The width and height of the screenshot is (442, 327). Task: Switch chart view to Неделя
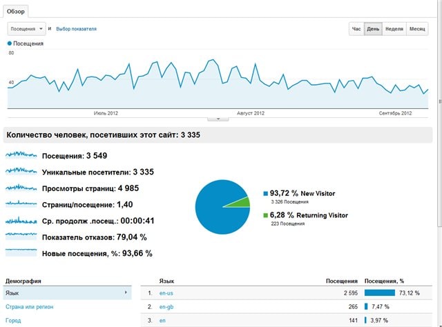(x=394, y=29)
